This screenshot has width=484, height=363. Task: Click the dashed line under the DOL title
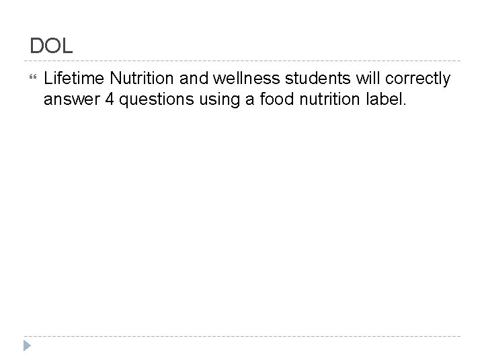[242, 58]
